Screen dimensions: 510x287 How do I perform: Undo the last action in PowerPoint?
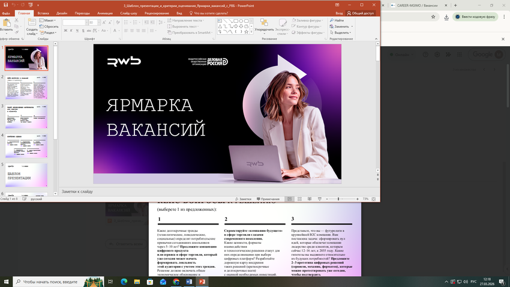tap(14, 5)
